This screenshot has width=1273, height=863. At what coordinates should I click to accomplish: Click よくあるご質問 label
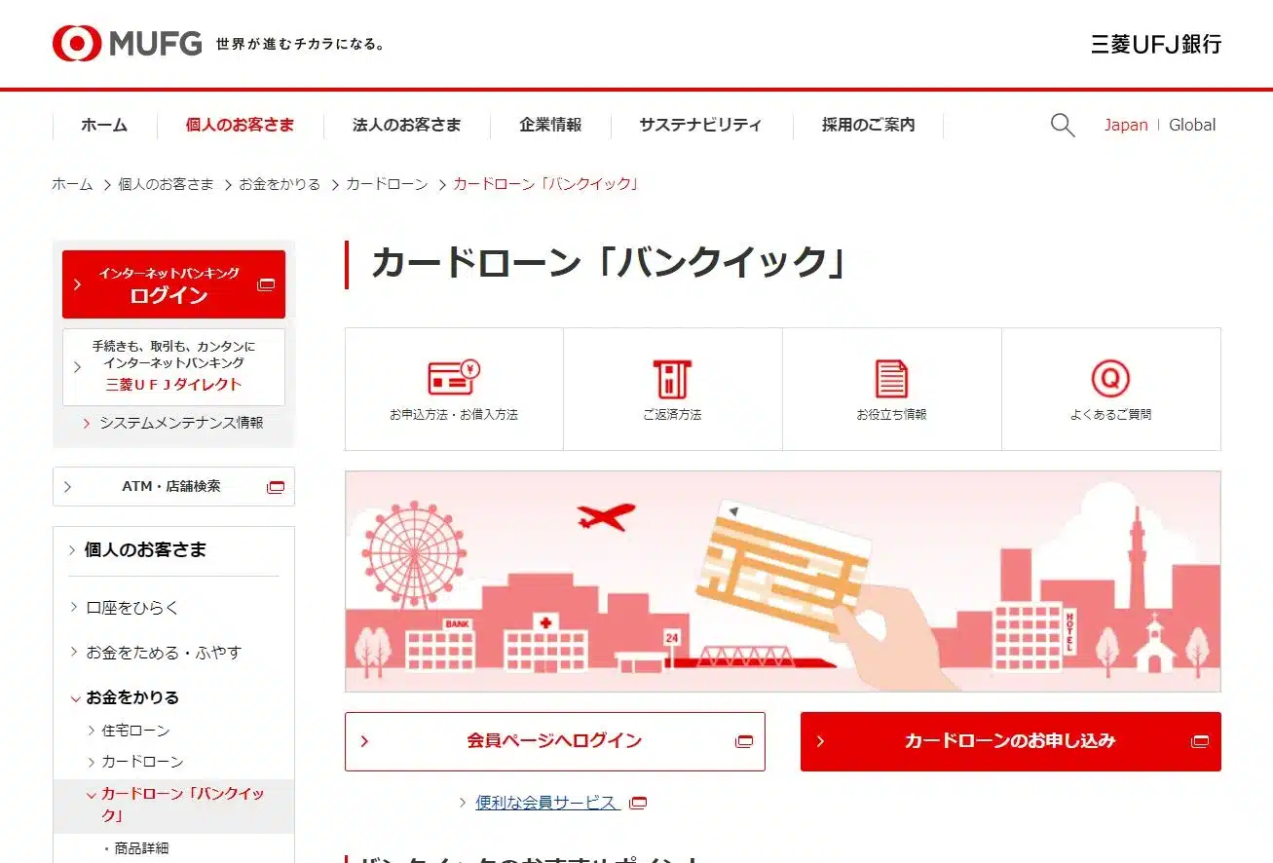pos(1110,415)
